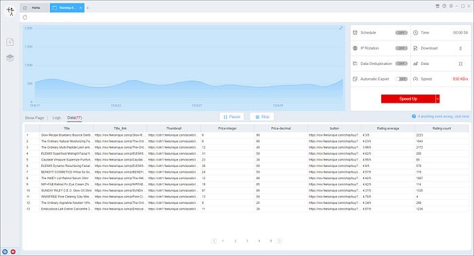Click the blue circular icon at bottom left
This screenshot has height=256, width=474.
5,251
